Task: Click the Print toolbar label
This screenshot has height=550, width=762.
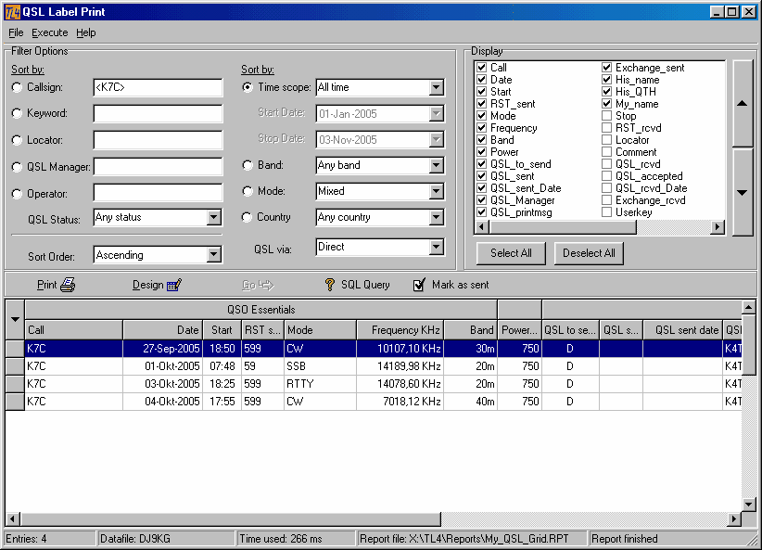Action: click(46, 285)
